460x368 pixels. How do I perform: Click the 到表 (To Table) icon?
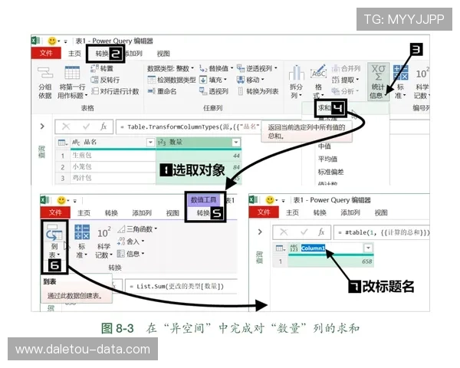coord(54,234)
